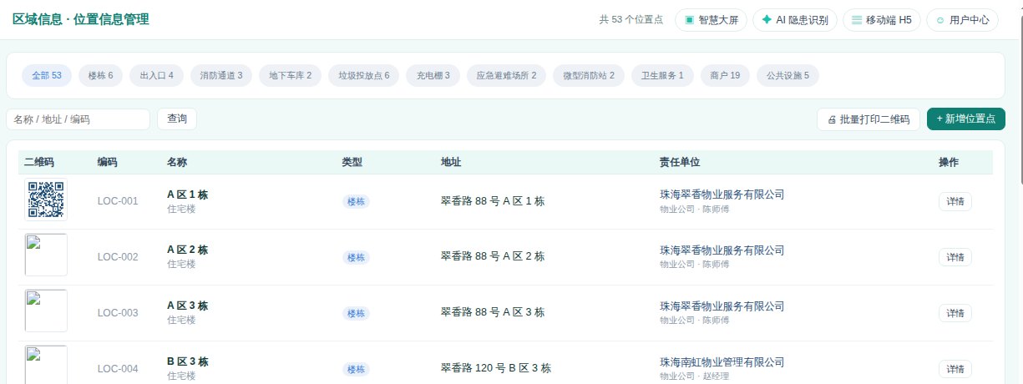Open the broken QR image for LOC-003

click(x=47, y=311)
